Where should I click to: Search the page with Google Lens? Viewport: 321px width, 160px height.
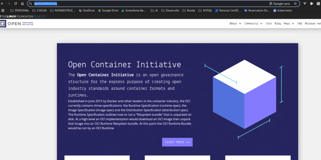point(279,4)
